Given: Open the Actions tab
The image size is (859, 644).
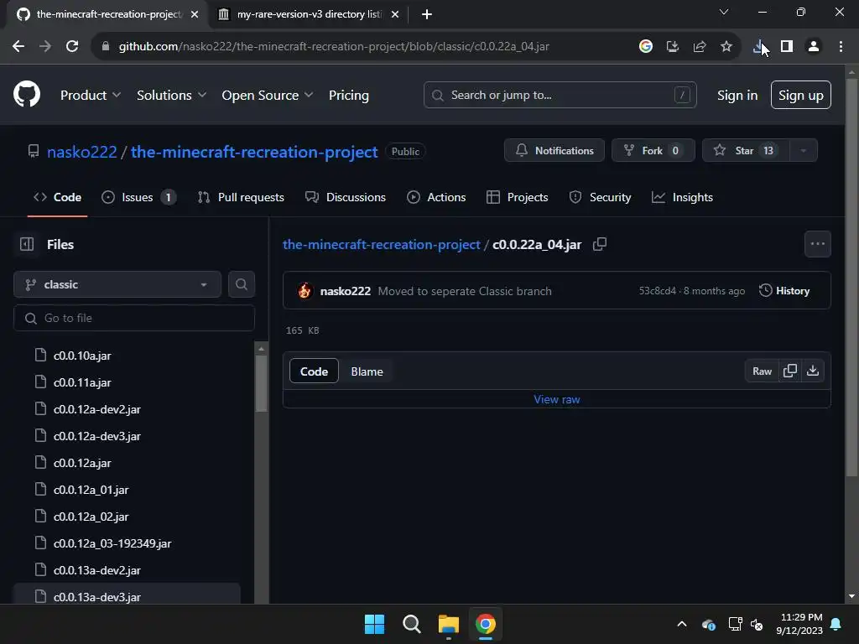Looking at the screenshot, I should (x=436, y=197).
